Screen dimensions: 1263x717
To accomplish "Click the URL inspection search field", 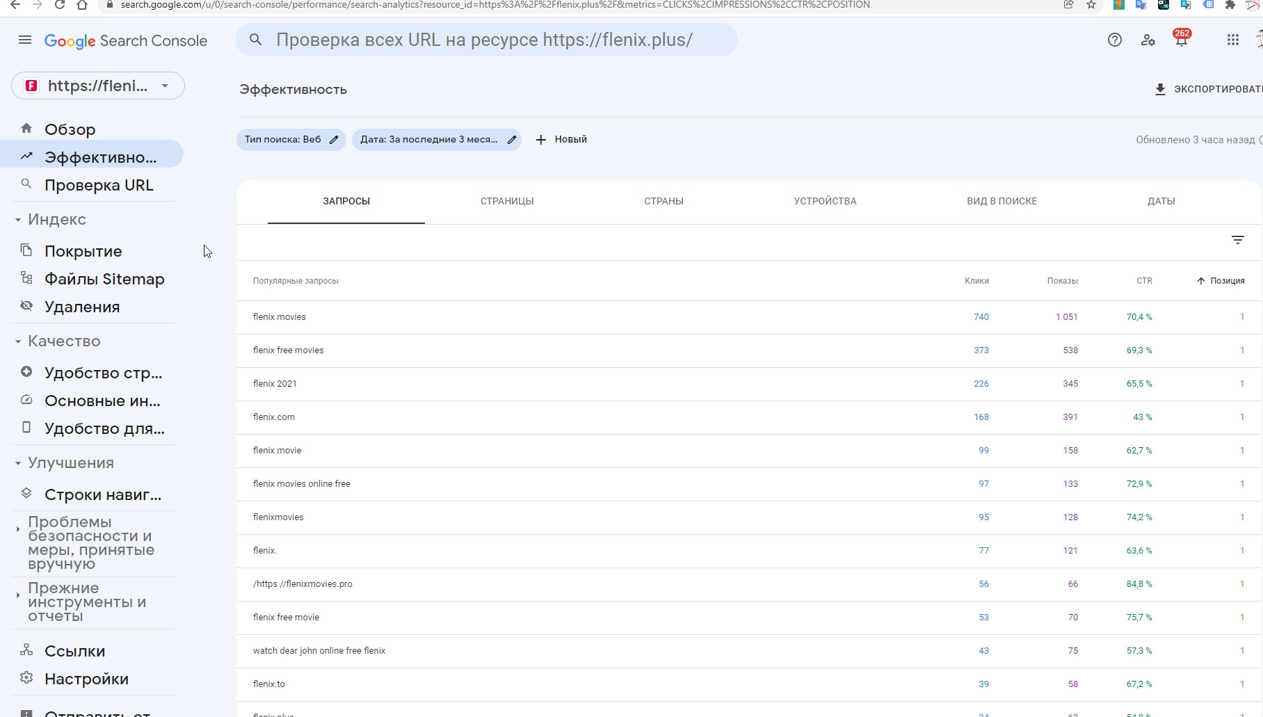I will [486, 40].
